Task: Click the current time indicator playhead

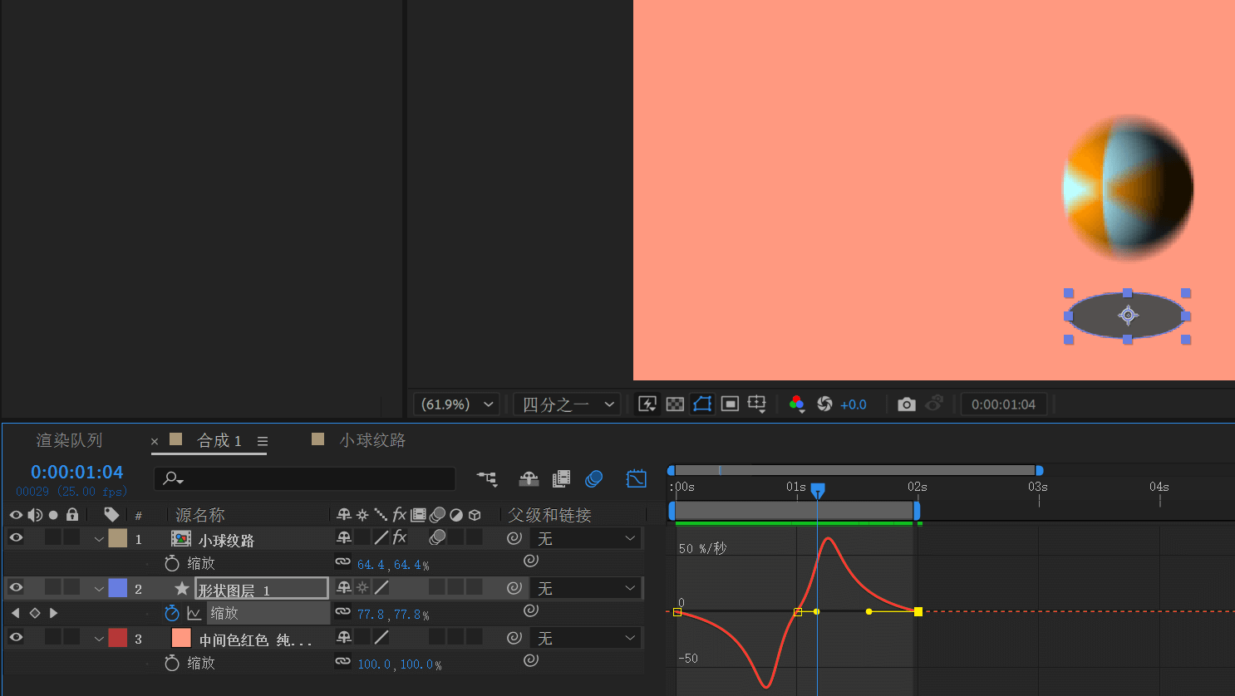Action: (818, 490)
